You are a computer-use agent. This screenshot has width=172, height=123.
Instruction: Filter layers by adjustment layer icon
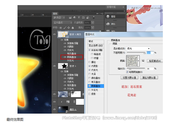pyautogui.click(x=75, y=17)
